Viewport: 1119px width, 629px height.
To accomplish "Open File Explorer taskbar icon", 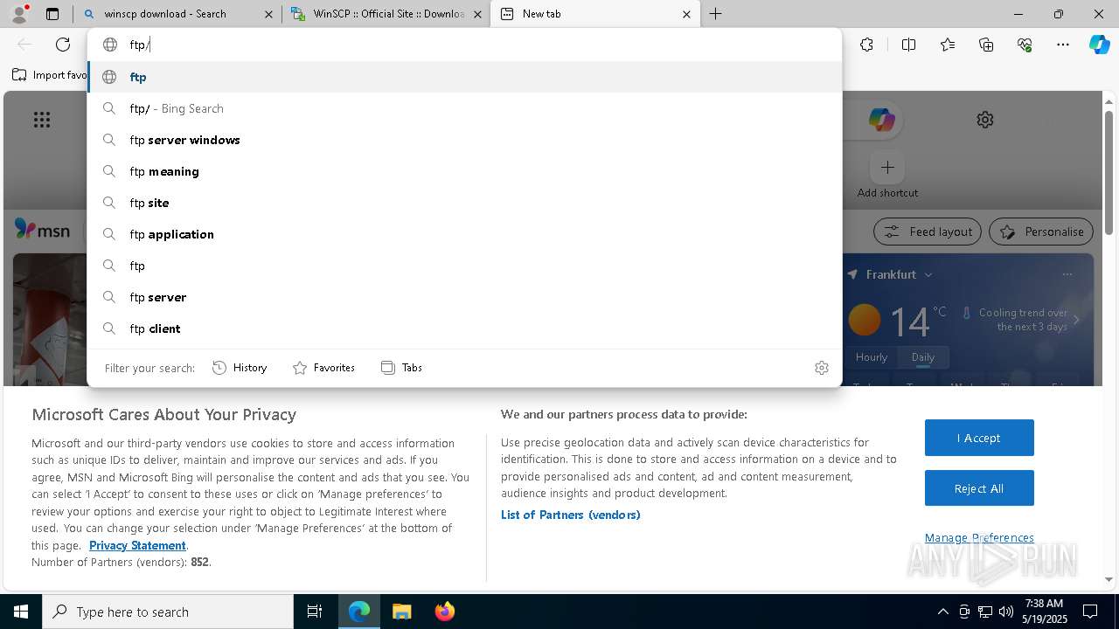I will (x=401, y=612).
